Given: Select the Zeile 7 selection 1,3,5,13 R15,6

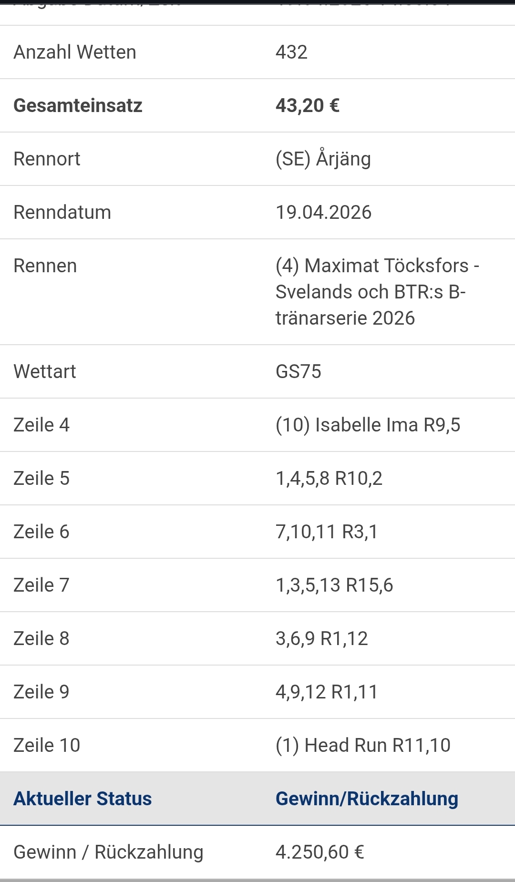Looking at the screenshot, I should 334,585.
